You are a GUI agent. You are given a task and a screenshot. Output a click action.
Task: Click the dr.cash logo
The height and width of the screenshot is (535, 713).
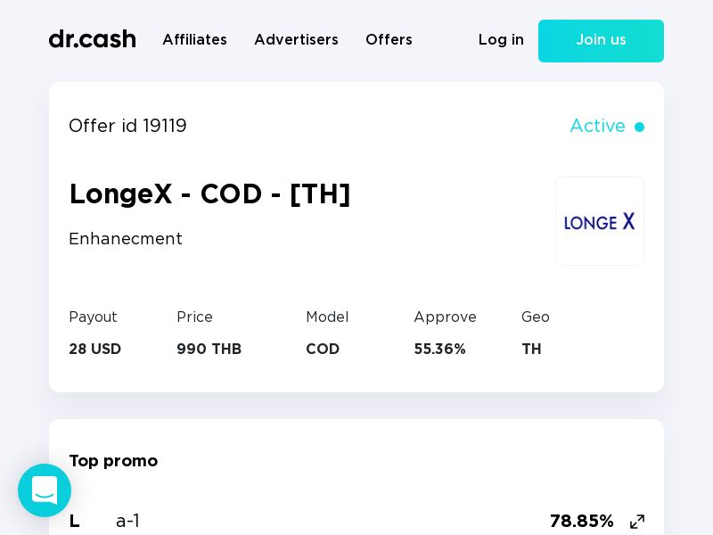93,39
